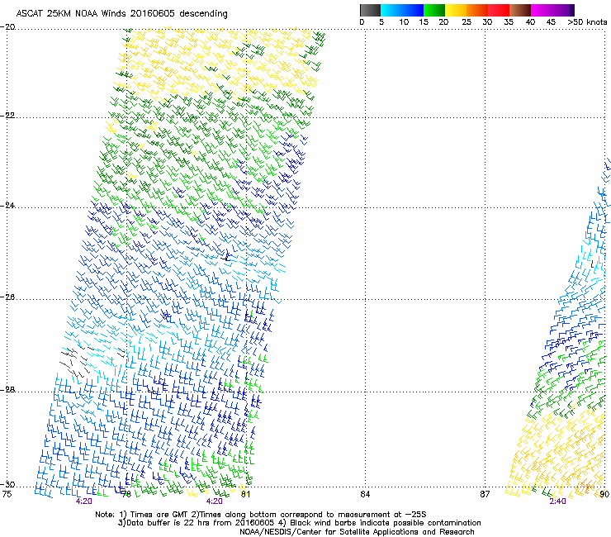Click the "4:20" time between longitudes 75 and 78
Image resolution: width=611 pixels, height=537 pixels.
click(x=83, y=501)
